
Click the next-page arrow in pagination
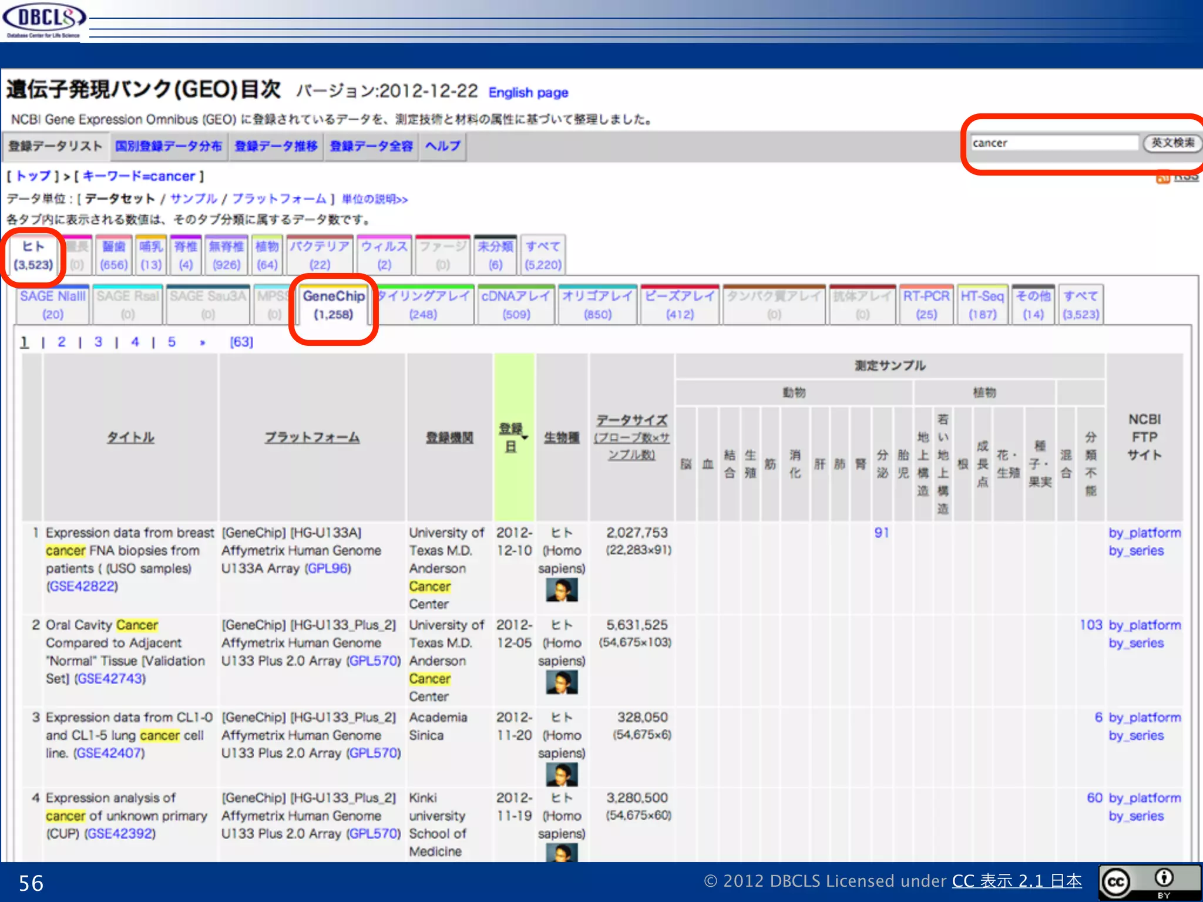point(202,342)
